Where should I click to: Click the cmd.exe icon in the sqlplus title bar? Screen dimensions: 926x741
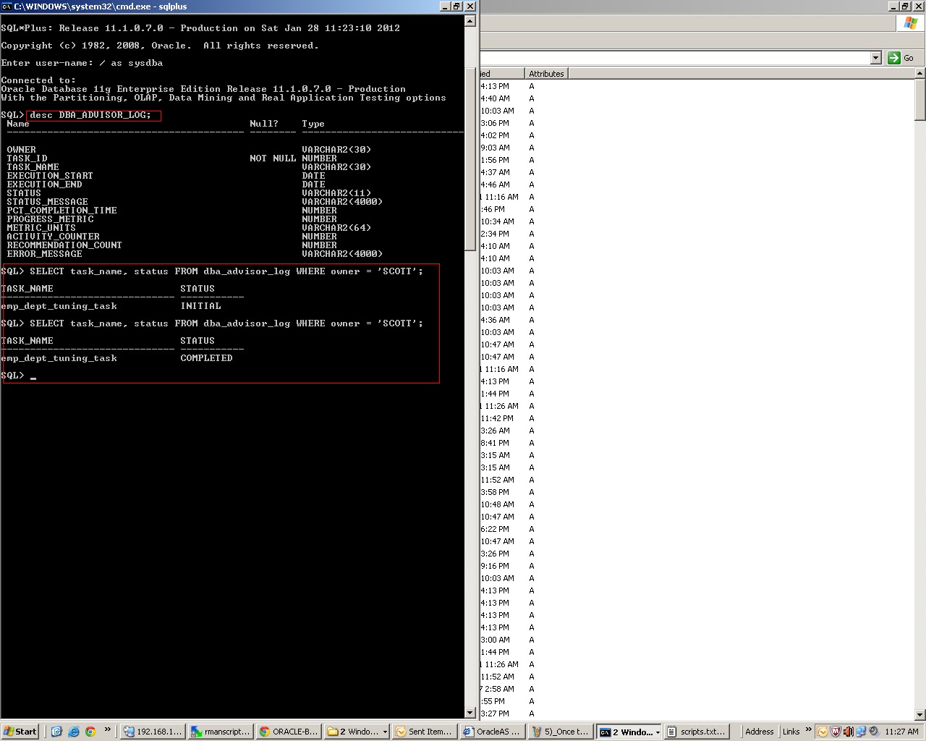click(7, 6)
